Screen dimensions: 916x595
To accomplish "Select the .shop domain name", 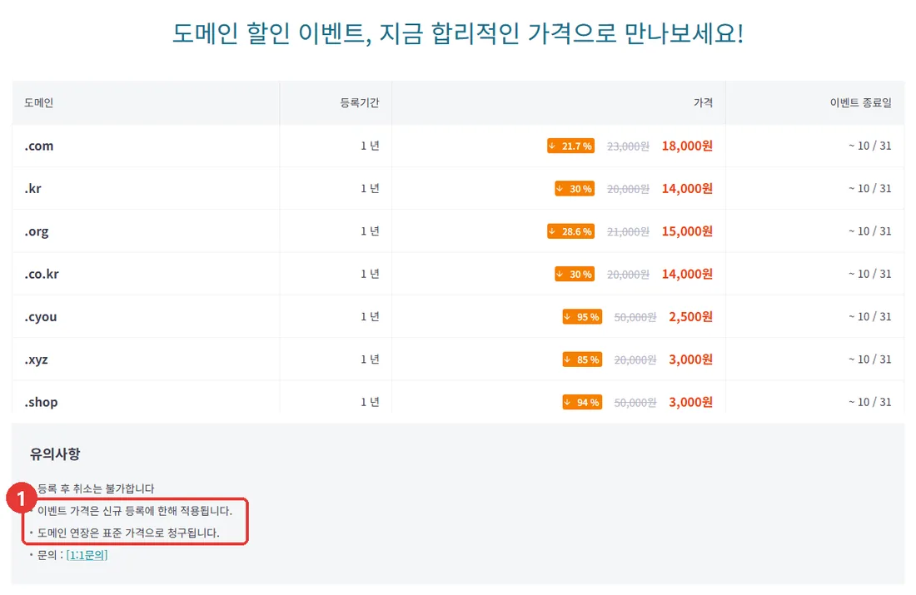I will pyautogui.click(x=41, y=402).
